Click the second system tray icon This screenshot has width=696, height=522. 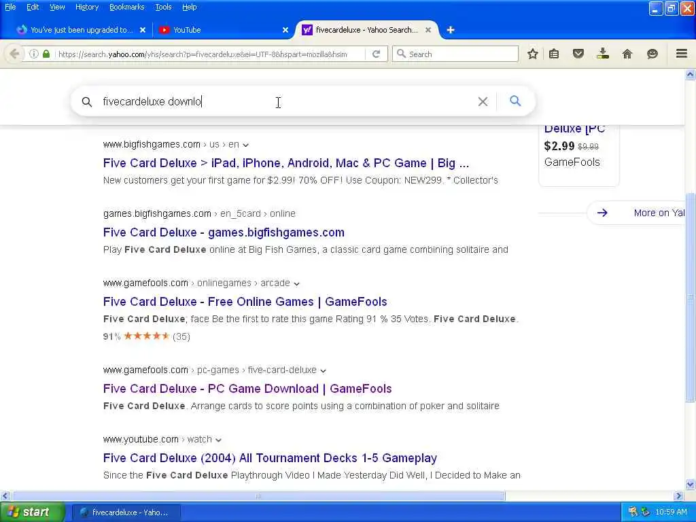645,512
